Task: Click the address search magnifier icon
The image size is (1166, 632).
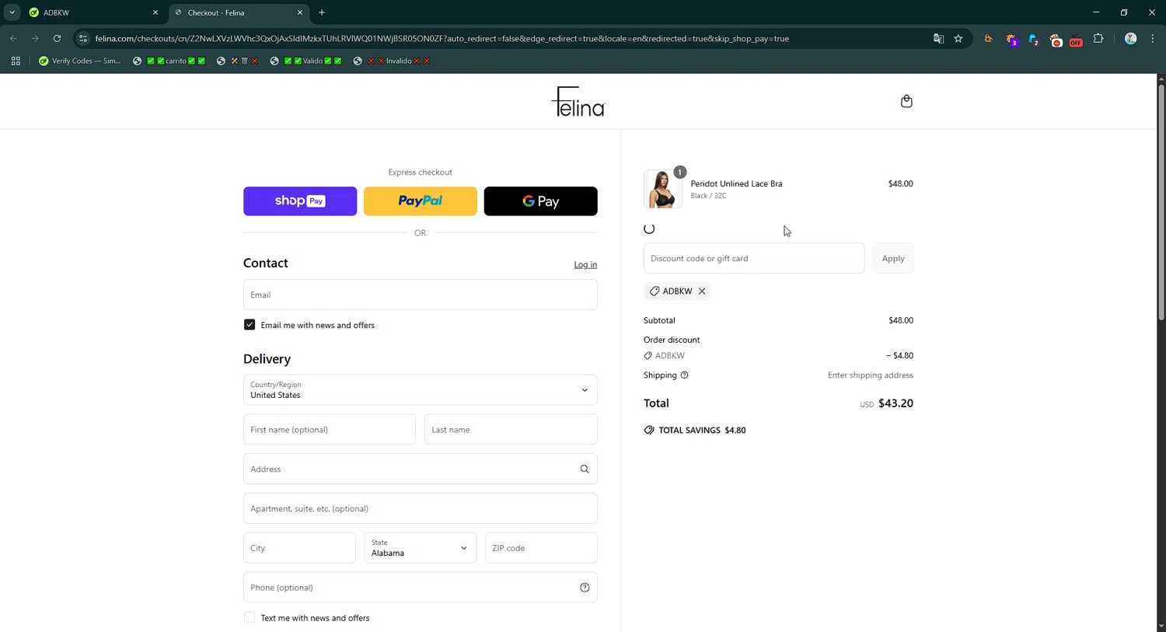Action: tap(585, 469)
